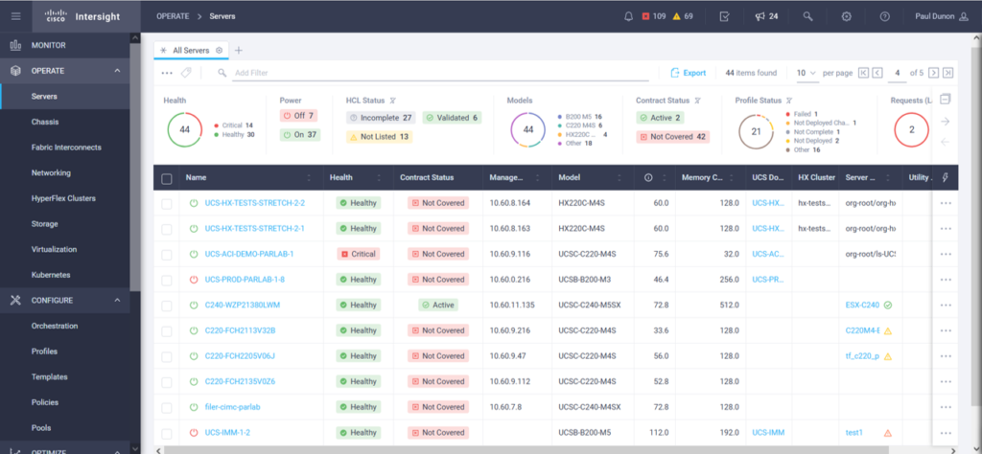The height and width of the screenshot is (454, 982).
Task: Open the UCS-PROD-PARLAB-1-8 server link
Action: tap(244, 280)
